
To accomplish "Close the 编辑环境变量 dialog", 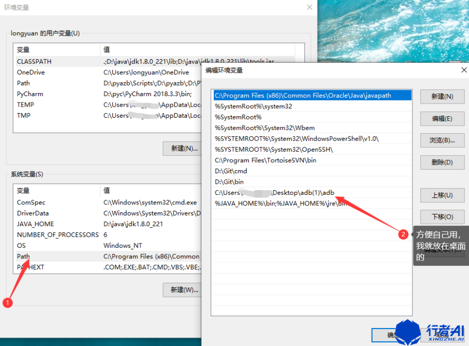I will point(464,70).
